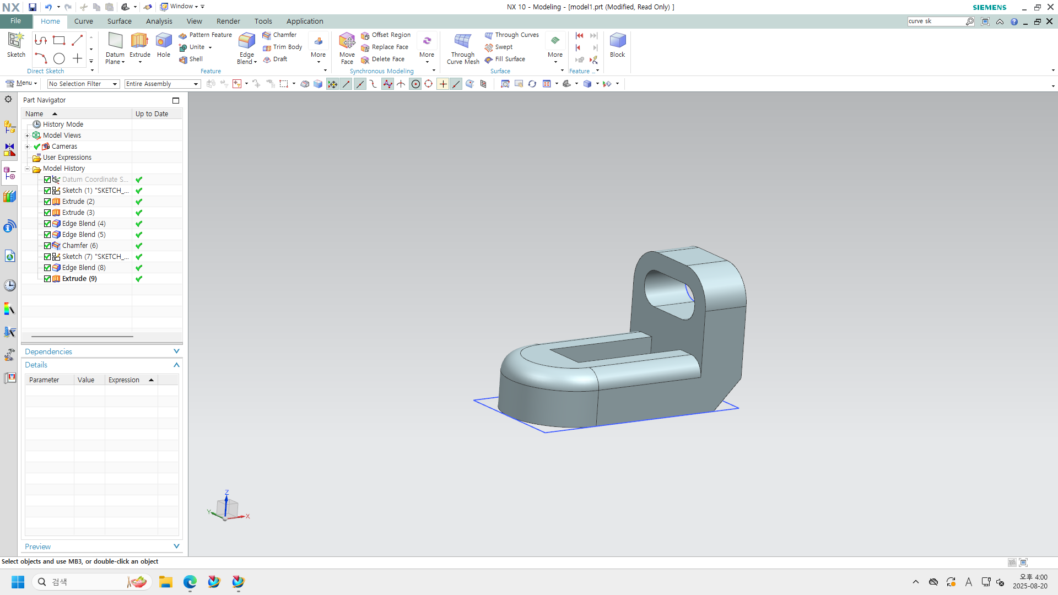Select the Extrude tool icon
Screen dimensions: 1058x595
click(x=139, y=41)
